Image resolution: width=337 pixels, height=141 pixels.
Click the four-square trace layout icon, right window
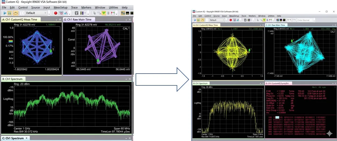click(249, 20)
